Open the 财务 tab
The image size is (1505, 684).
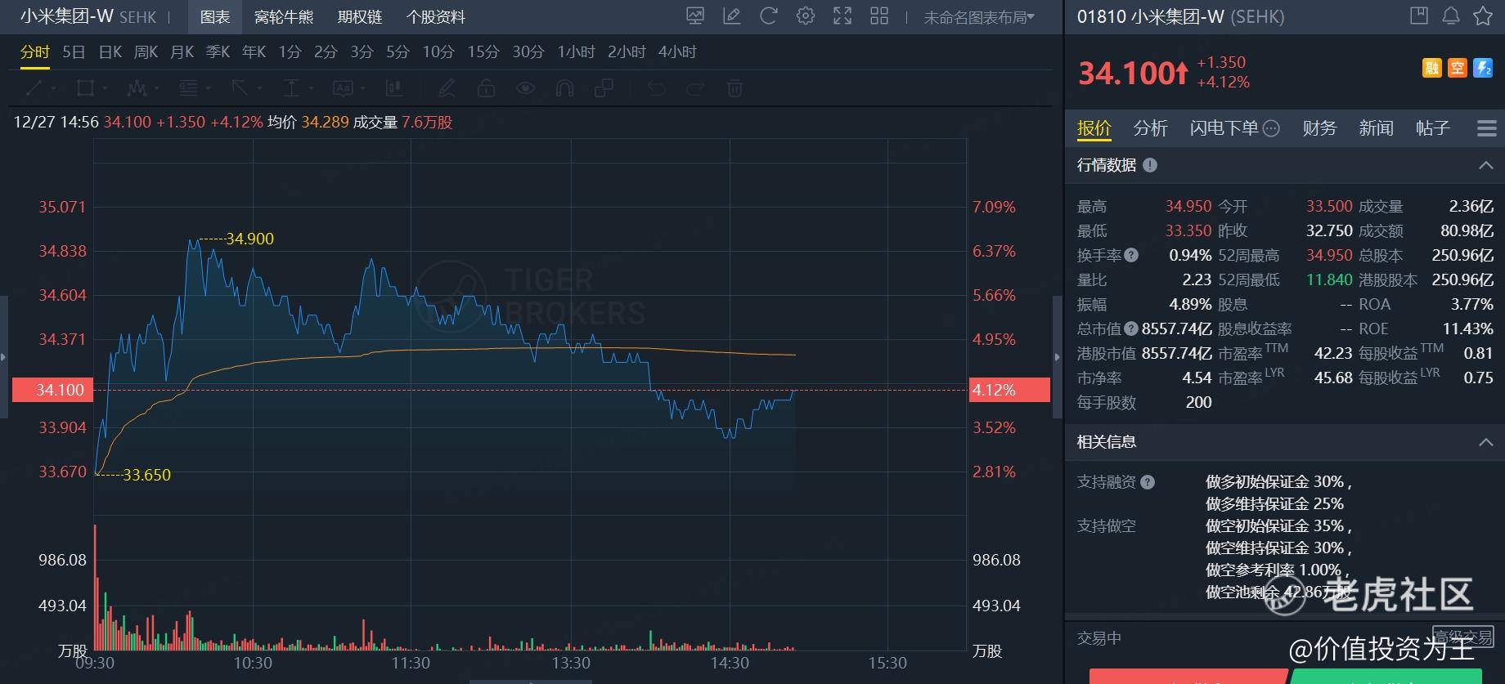coord(1319,128)
